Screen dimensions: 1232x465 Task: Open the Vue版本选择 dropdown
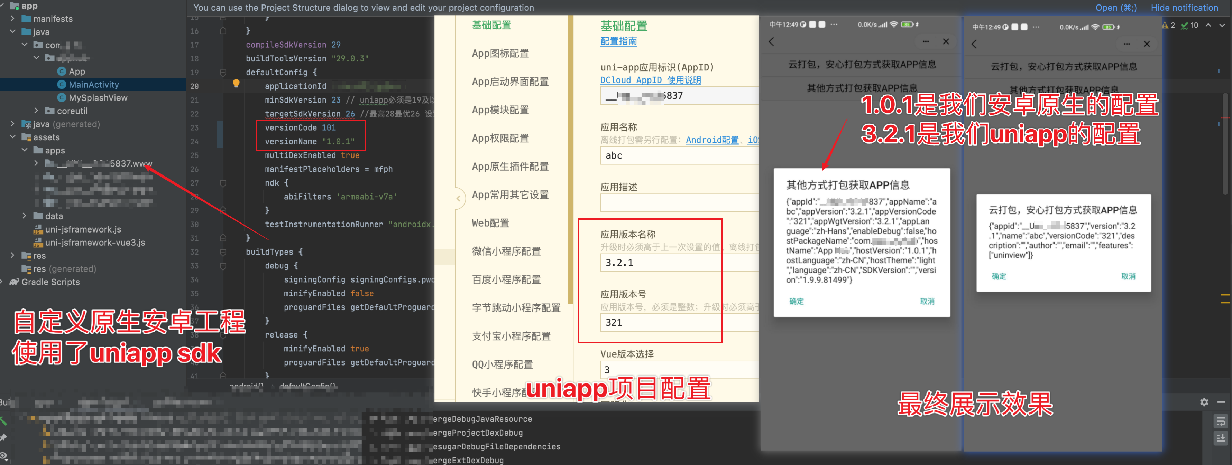(679, 369)
